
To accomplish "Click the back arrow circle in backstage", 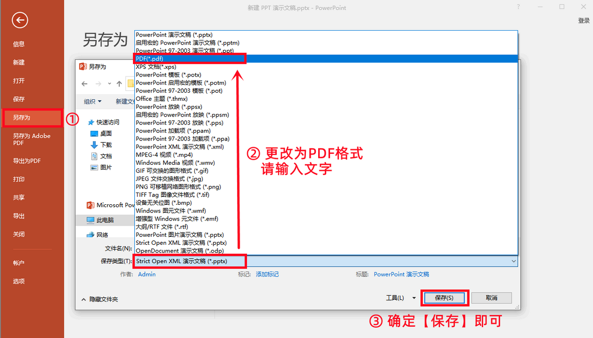I will coord(20,20).
